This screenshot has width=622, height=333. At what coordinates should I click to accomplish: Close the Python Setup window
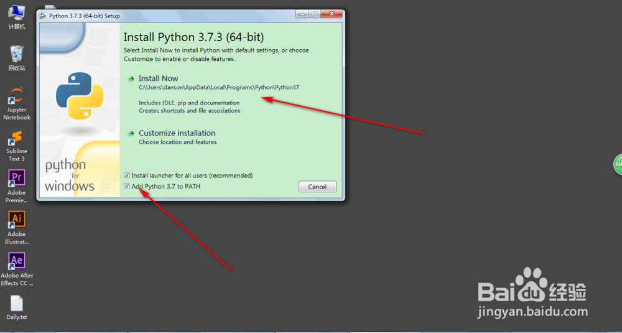pyautogui.click(x=332, y=14)
